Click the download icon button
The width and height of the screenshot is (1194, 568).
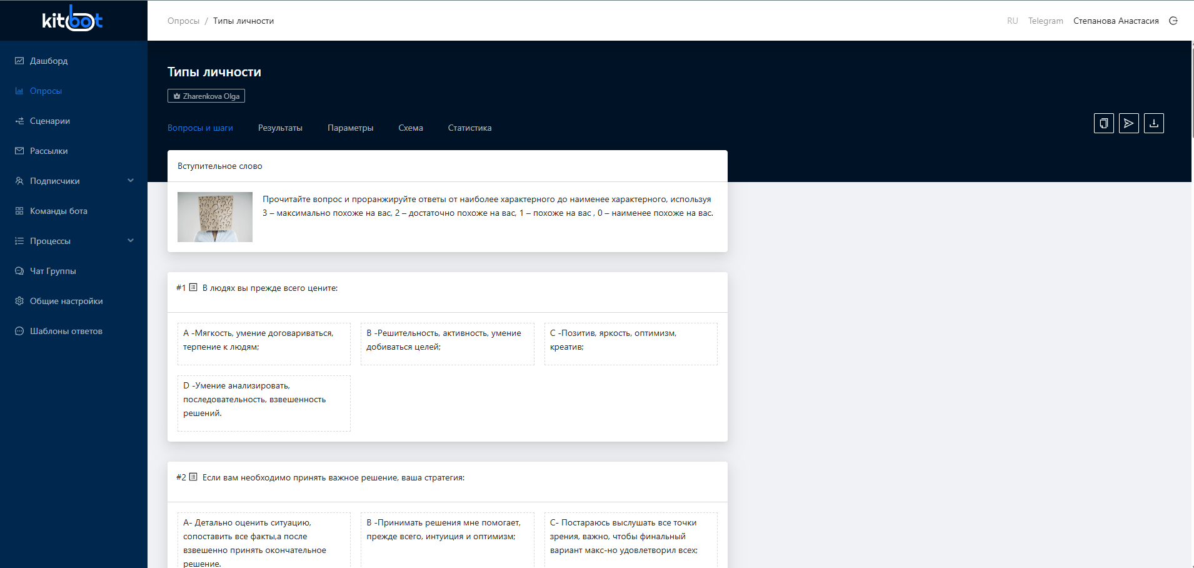pos(1154,123)
